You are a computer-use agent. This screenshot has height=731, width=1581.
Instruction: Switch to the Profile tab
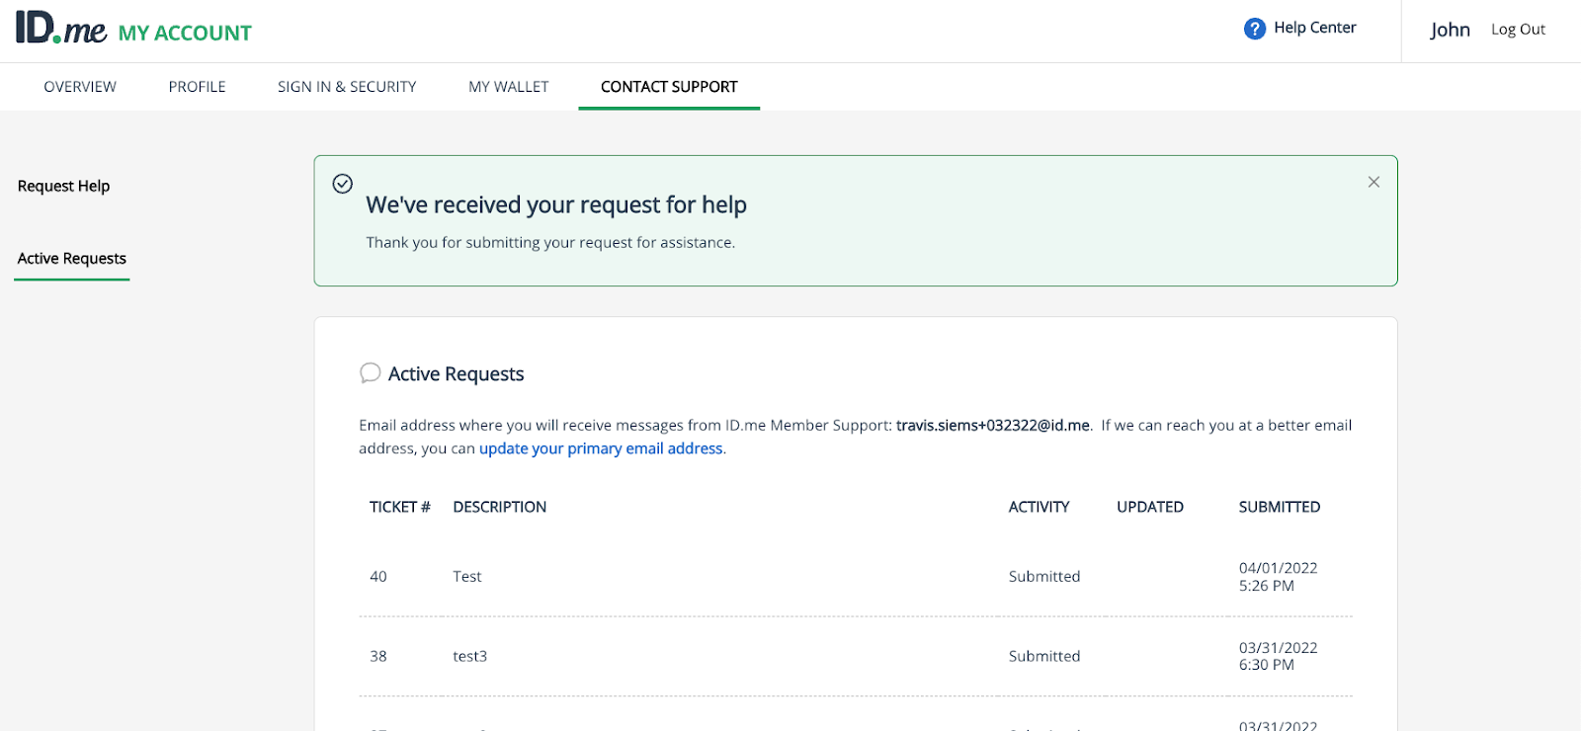197,87
